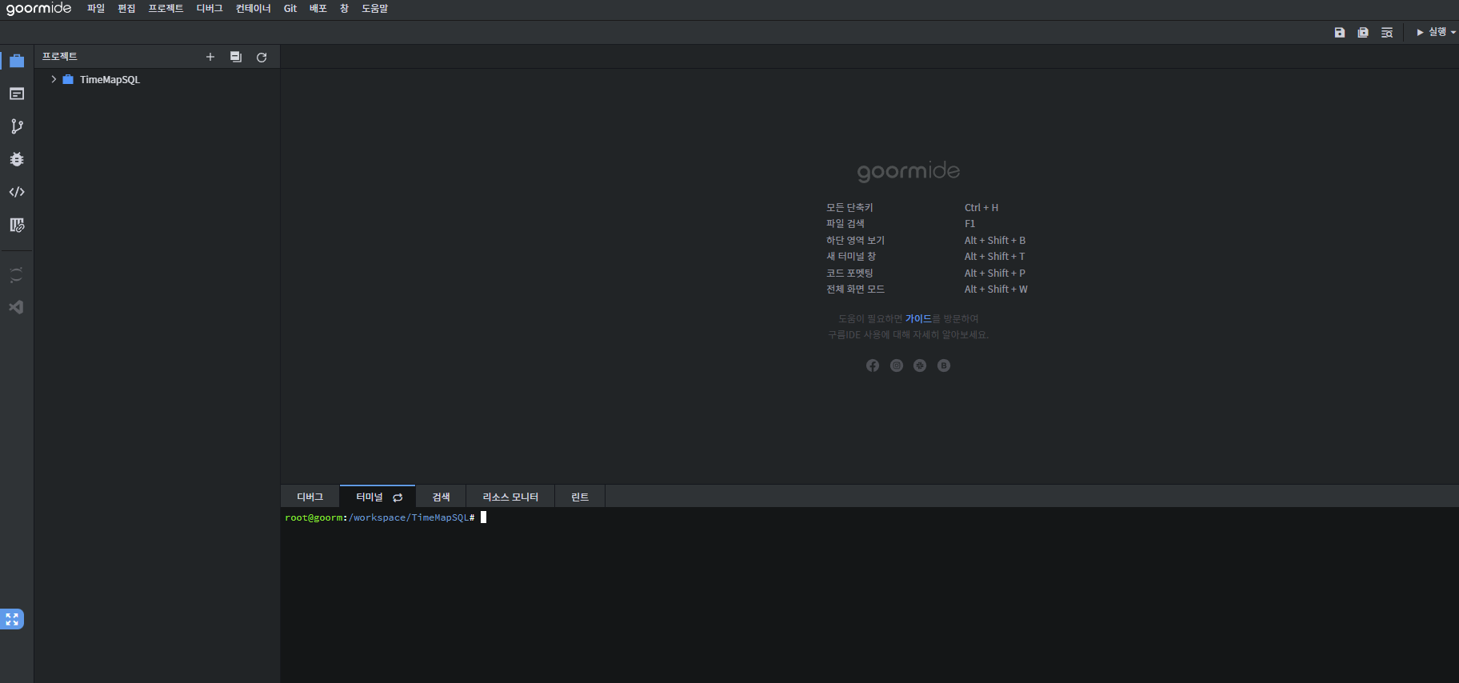Click the collapse-all icon in project panel
The height and width of the screenshot is (683, 1459).
click(236, 57)
